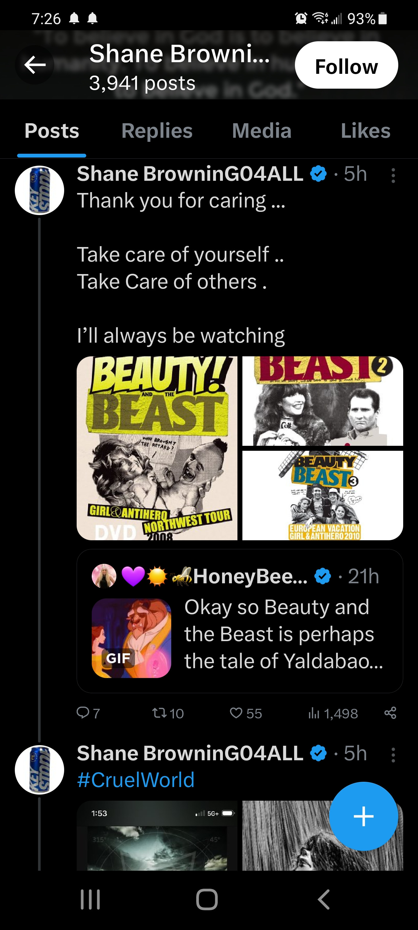Open three-dot menu on #CruelWorld post
The width and height of the screenshot is (418, 930).
point(393,755)
